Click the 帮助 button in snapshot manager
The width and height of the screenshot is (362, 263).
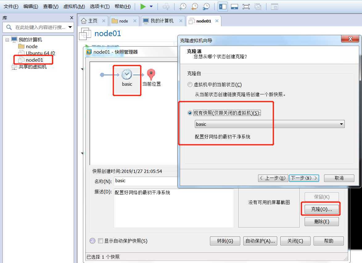[x=329, y=241]
